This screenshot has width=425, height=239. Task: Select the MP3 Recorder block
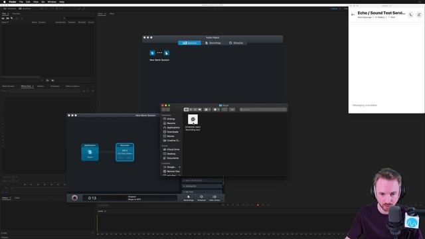click(125, 152)
